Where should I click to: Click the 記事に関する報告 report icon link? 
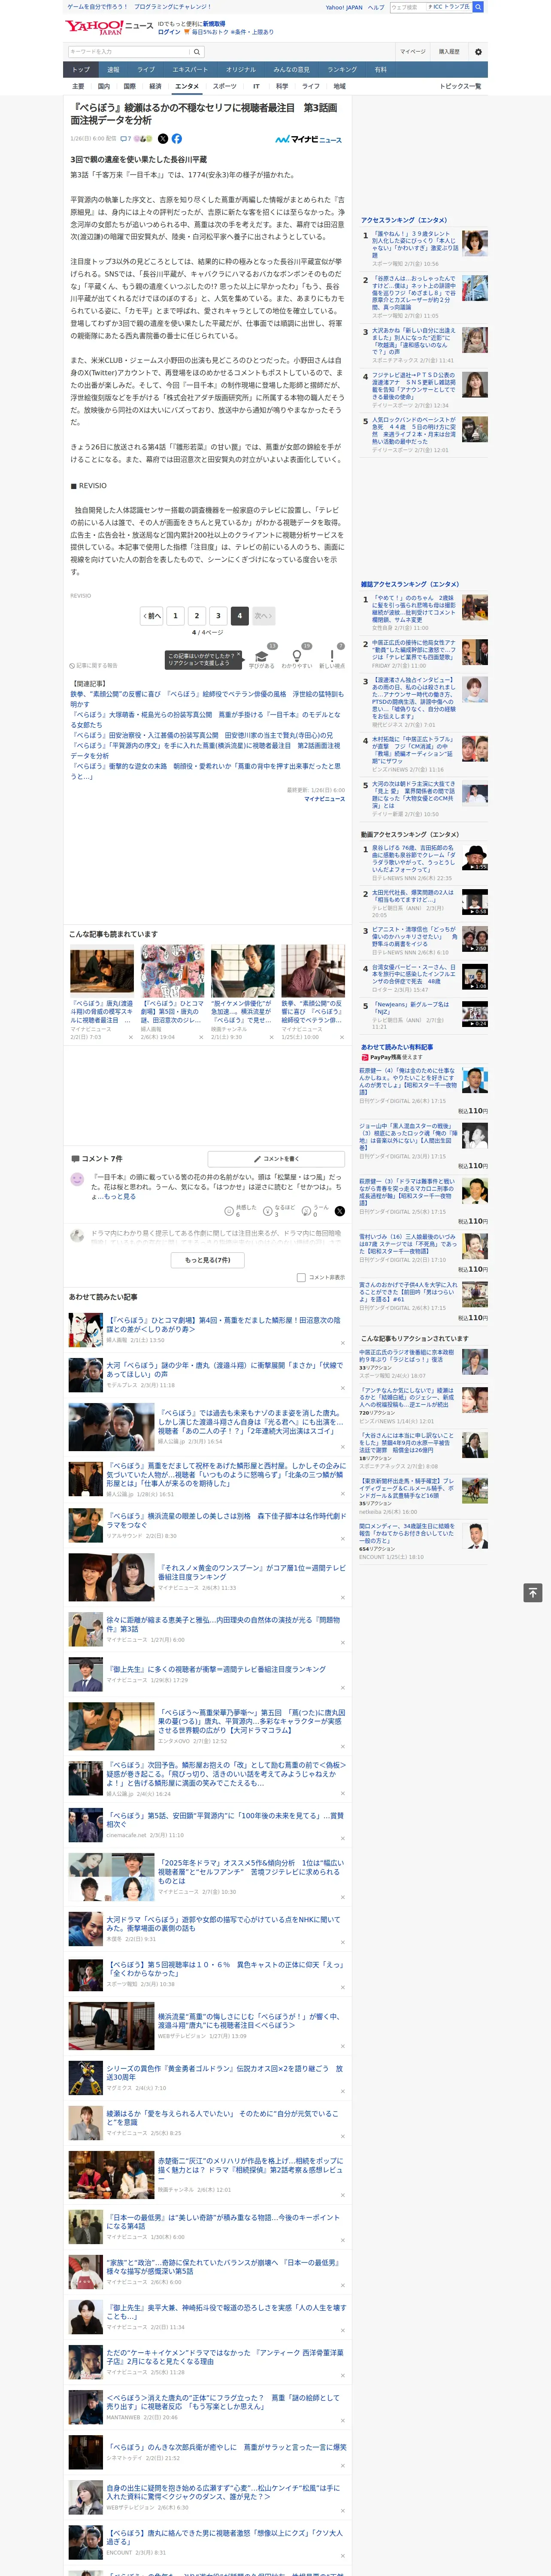tap(94, 665)
